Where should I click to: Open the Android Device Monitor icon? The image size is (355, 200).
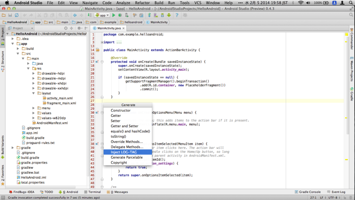[x=169, y=15]
